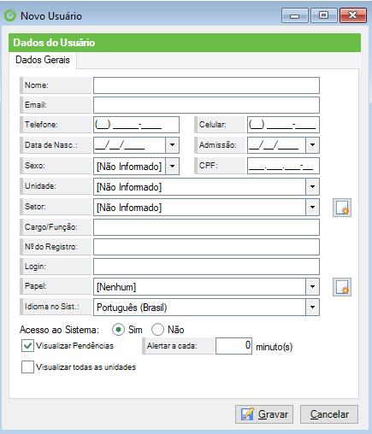Uncheck the Visualizar Pendências checkbox
The width and height of the screenshot is (372, 434).
27,346
